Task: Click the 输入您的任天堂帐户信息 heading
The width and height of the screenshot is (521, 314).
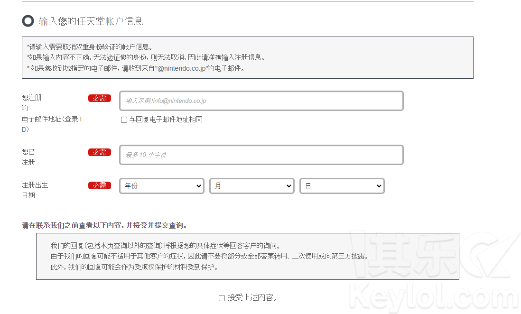Action: point(91,21)
